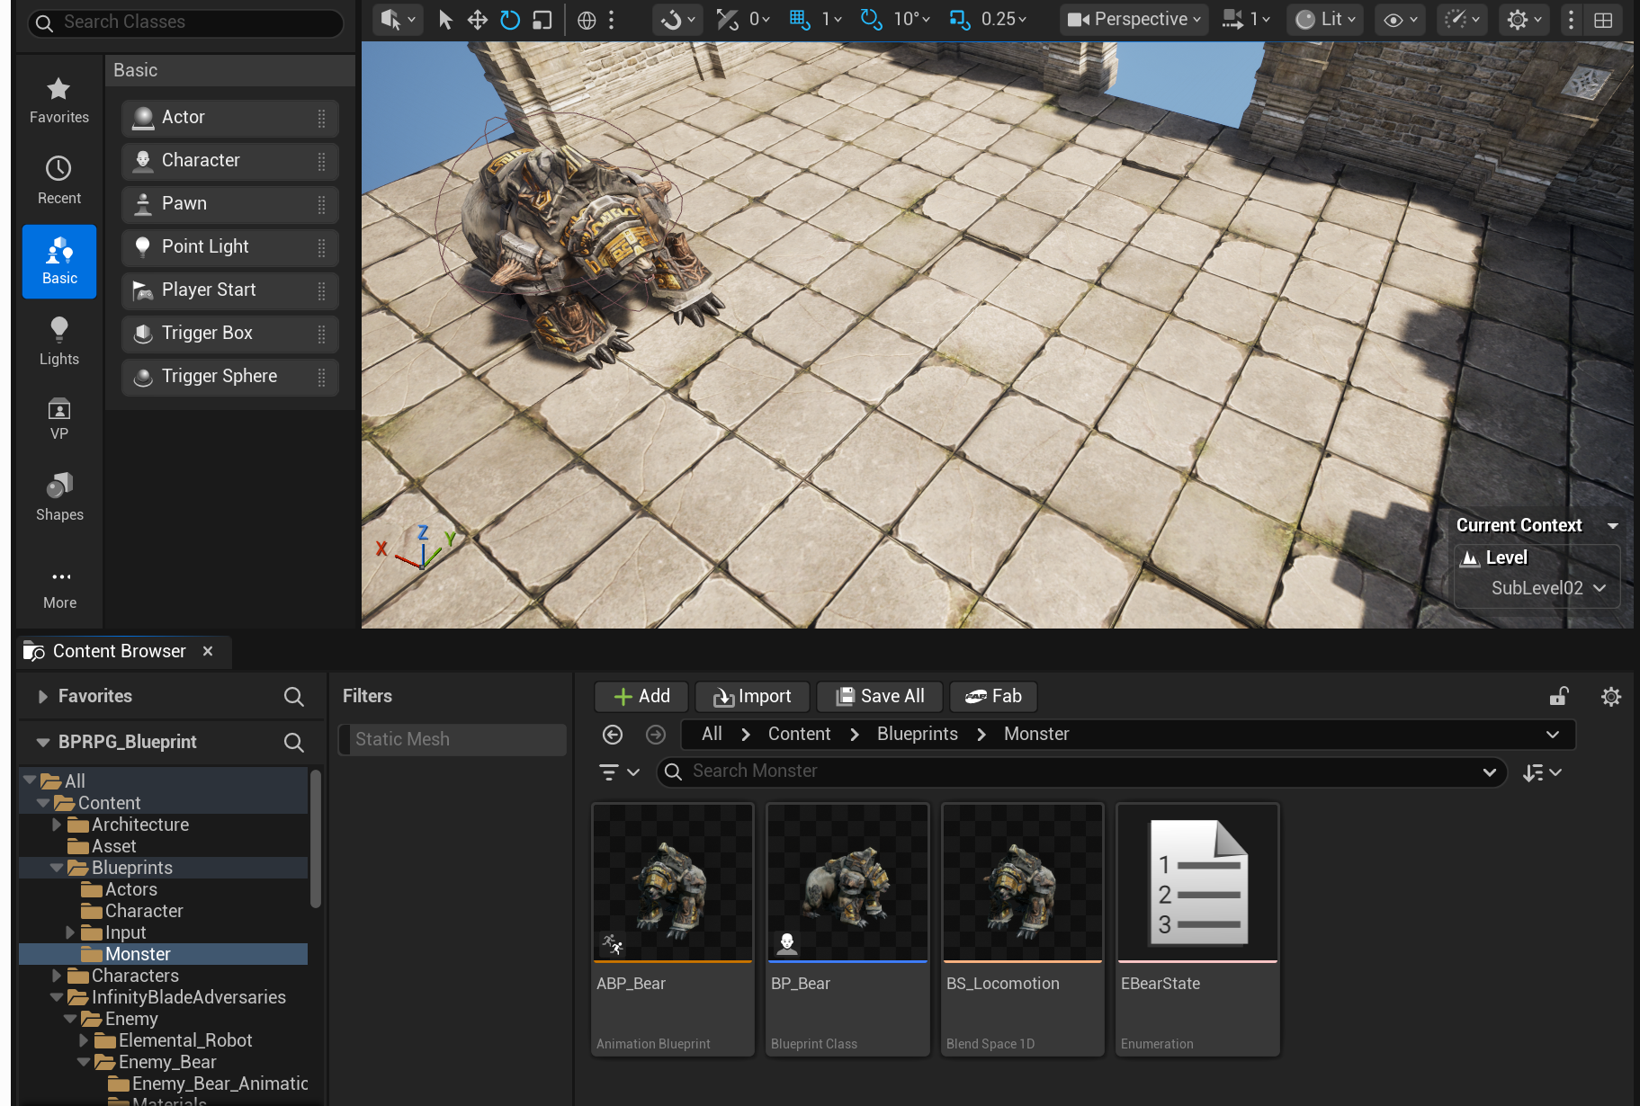Open viewport performance scalability menu
The height and width of the screenshot is (1106, 1640).
1461,19
